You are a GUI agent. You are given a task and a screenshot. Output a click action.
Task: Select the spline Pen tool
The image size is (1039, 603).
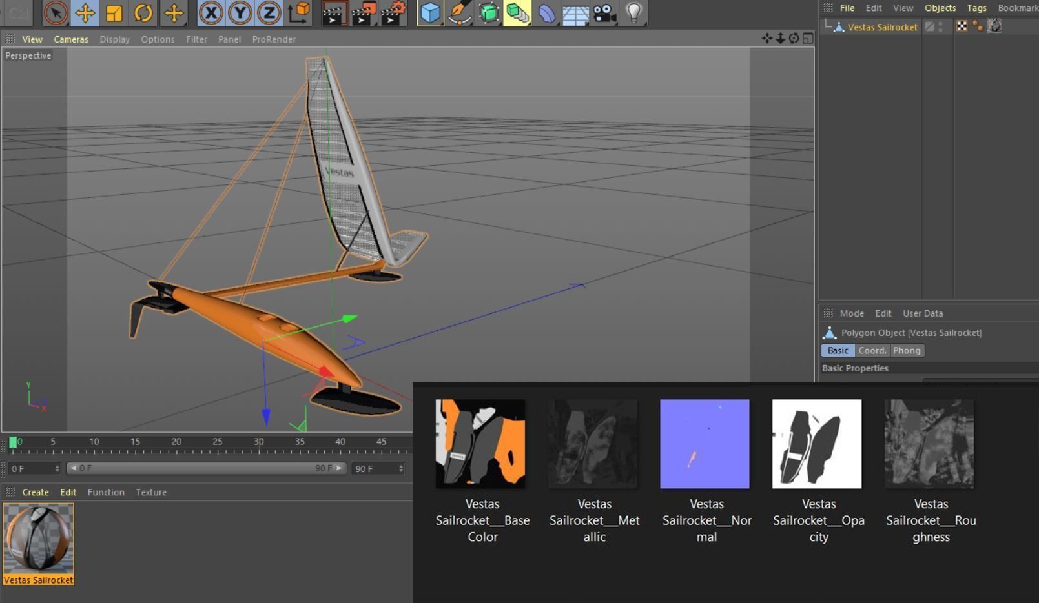coord(460,12)
